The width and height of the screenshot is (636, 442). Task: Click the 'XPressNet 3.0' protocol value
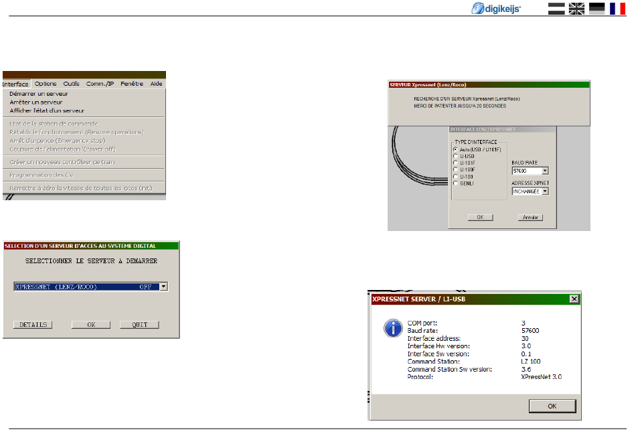pyautogui.click(x=542, y=377)
